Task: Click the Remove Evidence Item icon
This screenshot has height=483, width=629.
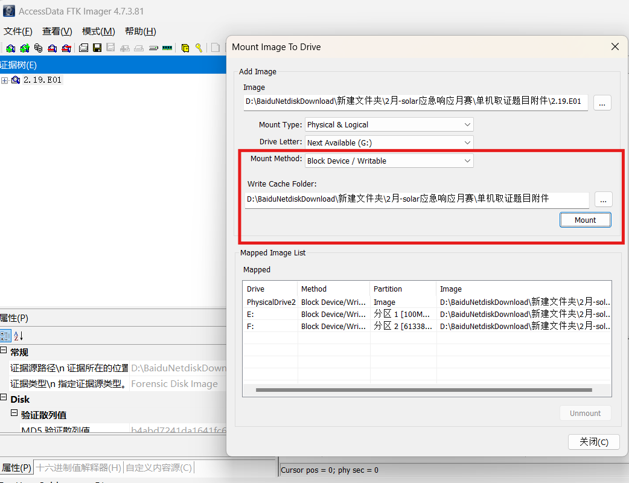Action: [53, 48]
